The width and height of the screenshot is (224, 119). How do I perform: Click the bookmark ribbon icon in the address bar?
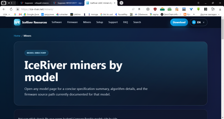139,9
